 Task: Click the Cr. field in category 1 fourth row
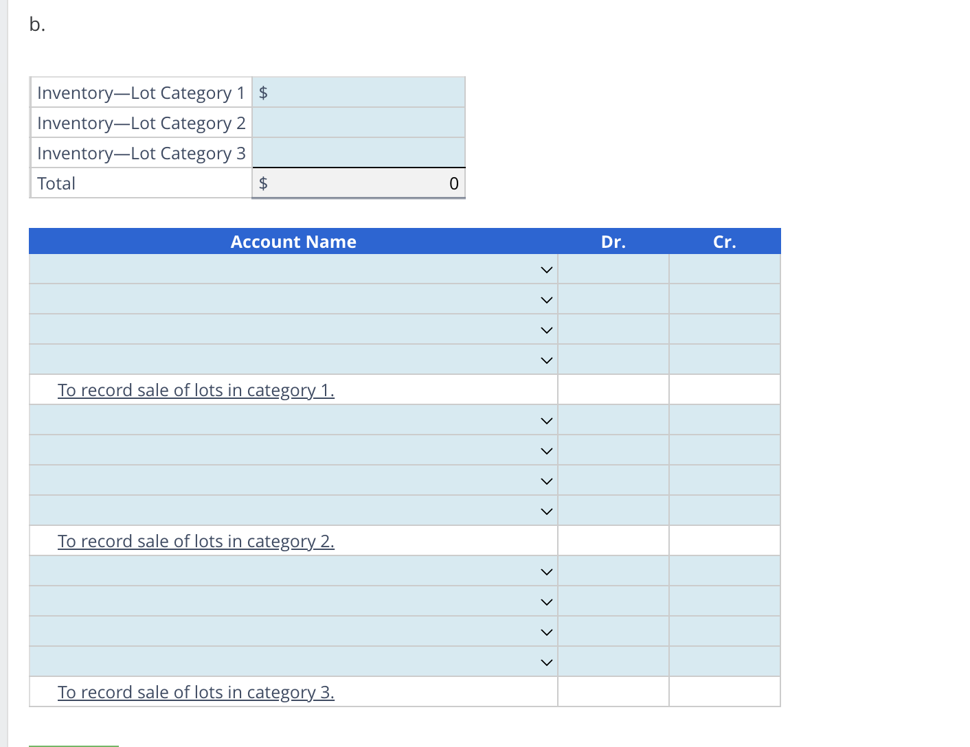click(x=725, y=360)
